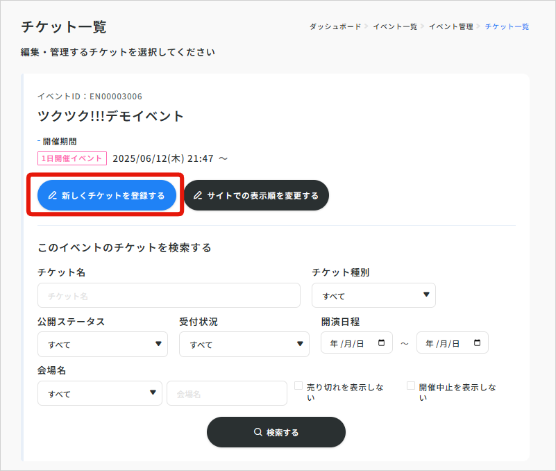Open the 公開ステータス dropdown
Screen dimensions: 556x471
(102, 344)
